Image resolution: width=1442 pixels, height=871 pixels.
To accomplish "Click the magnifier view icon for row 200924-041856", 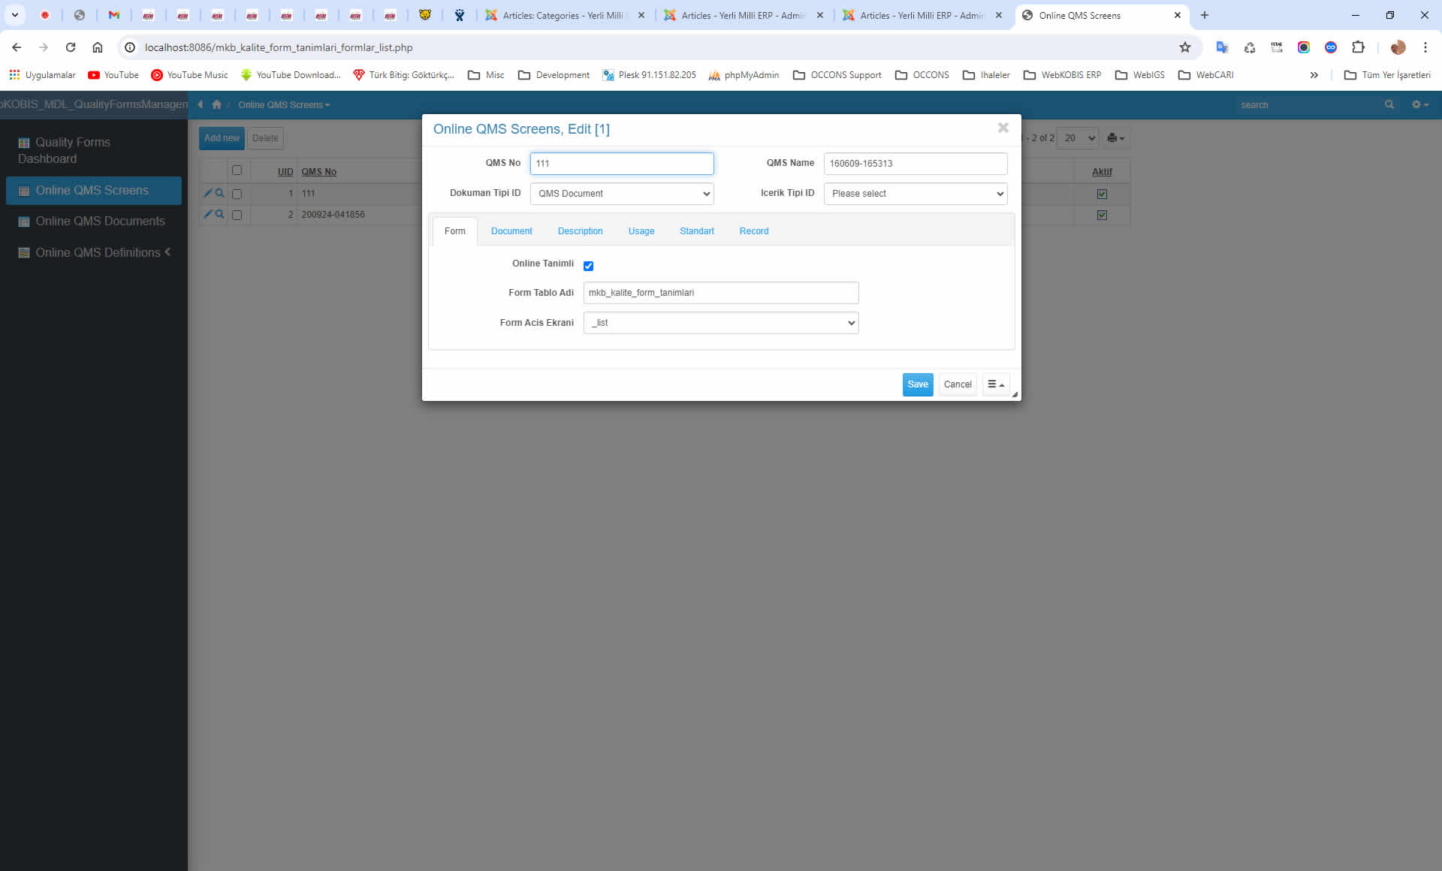I will (219, 214).
